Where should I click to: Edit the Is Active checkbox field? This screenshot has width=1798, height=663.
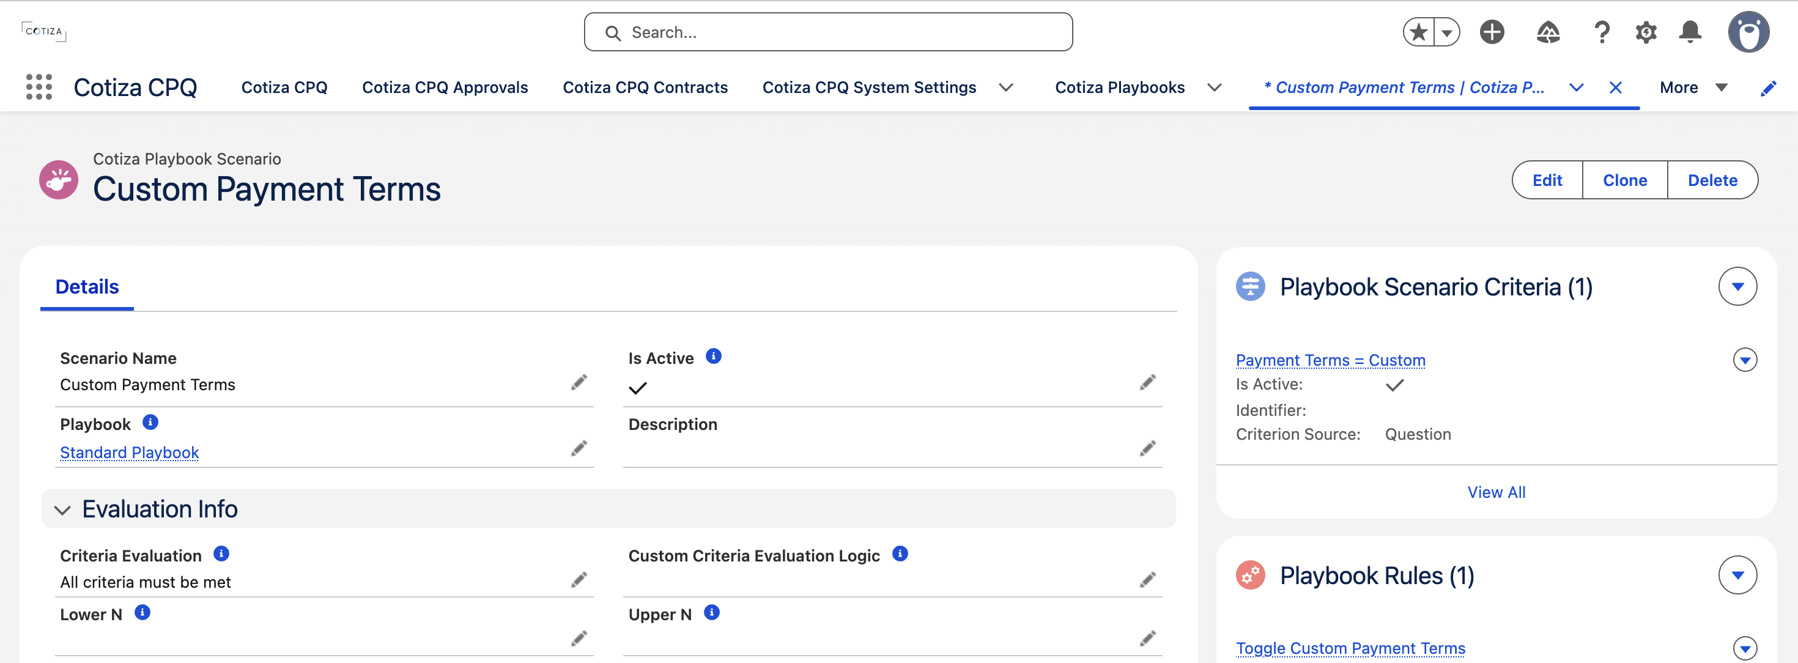1147,382
